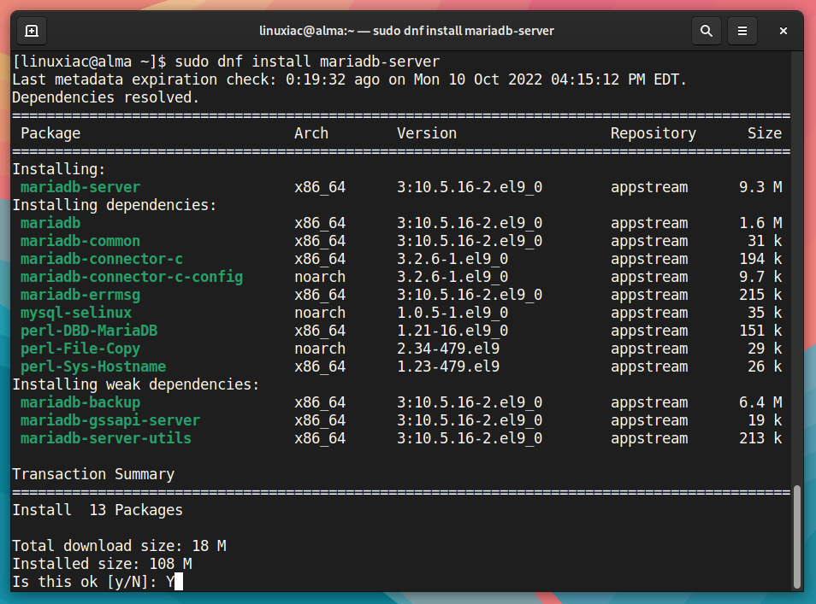This screenshot has height=604, width=816.
Task: Click the Total download size line
Action: tap(119, 546)
